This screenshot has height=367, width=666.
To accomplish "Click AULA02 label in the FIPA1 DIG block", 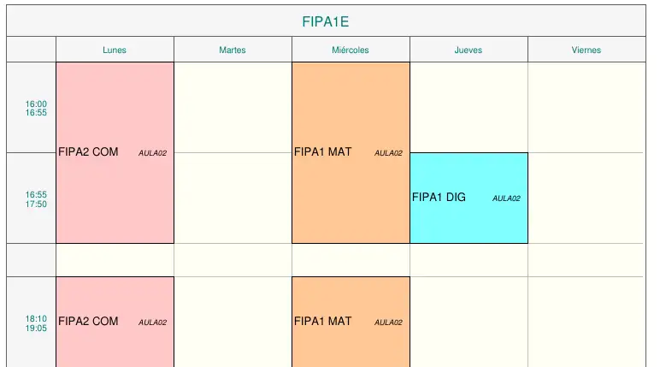I will coord(506,198).
